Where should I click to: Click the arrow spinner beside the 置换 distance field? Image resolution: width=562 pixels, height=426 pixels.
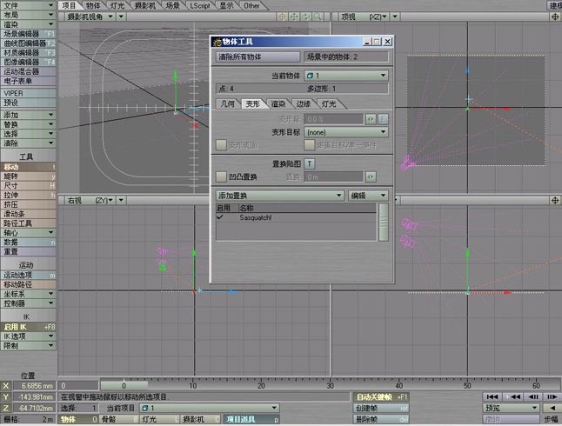tap(371, 176)
